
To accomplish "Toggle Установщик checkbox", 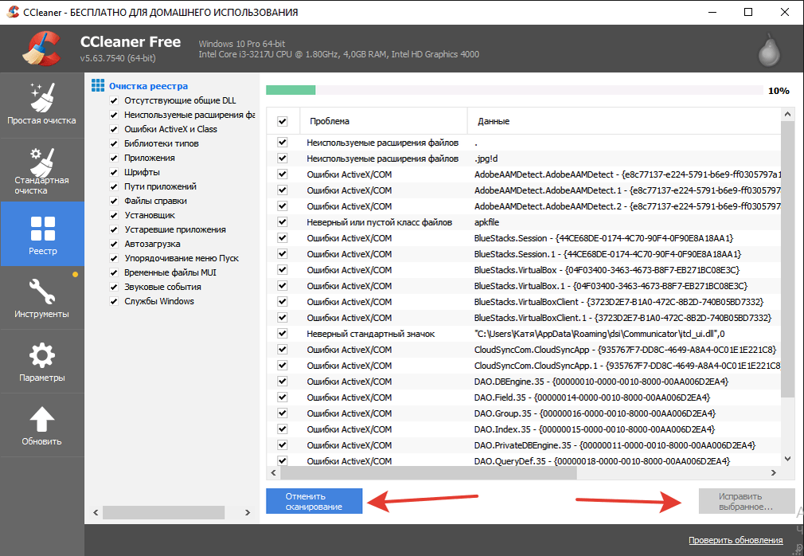I will point(114,215).
